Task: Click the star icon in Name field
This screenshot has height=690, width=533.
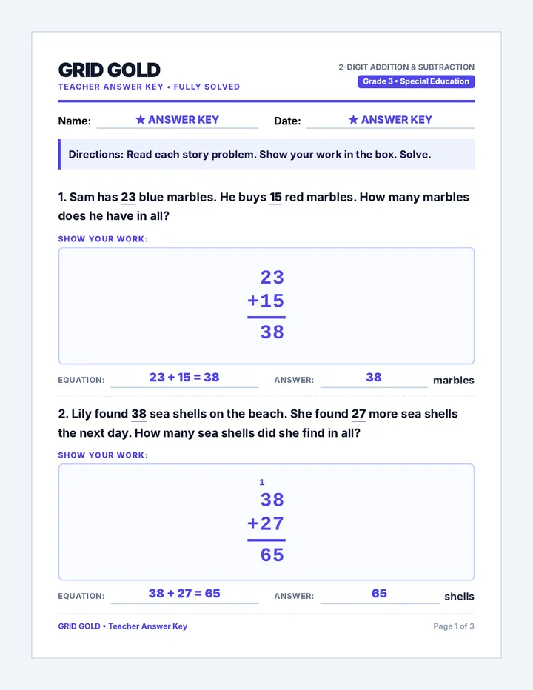Action: (x=141, y=119)
